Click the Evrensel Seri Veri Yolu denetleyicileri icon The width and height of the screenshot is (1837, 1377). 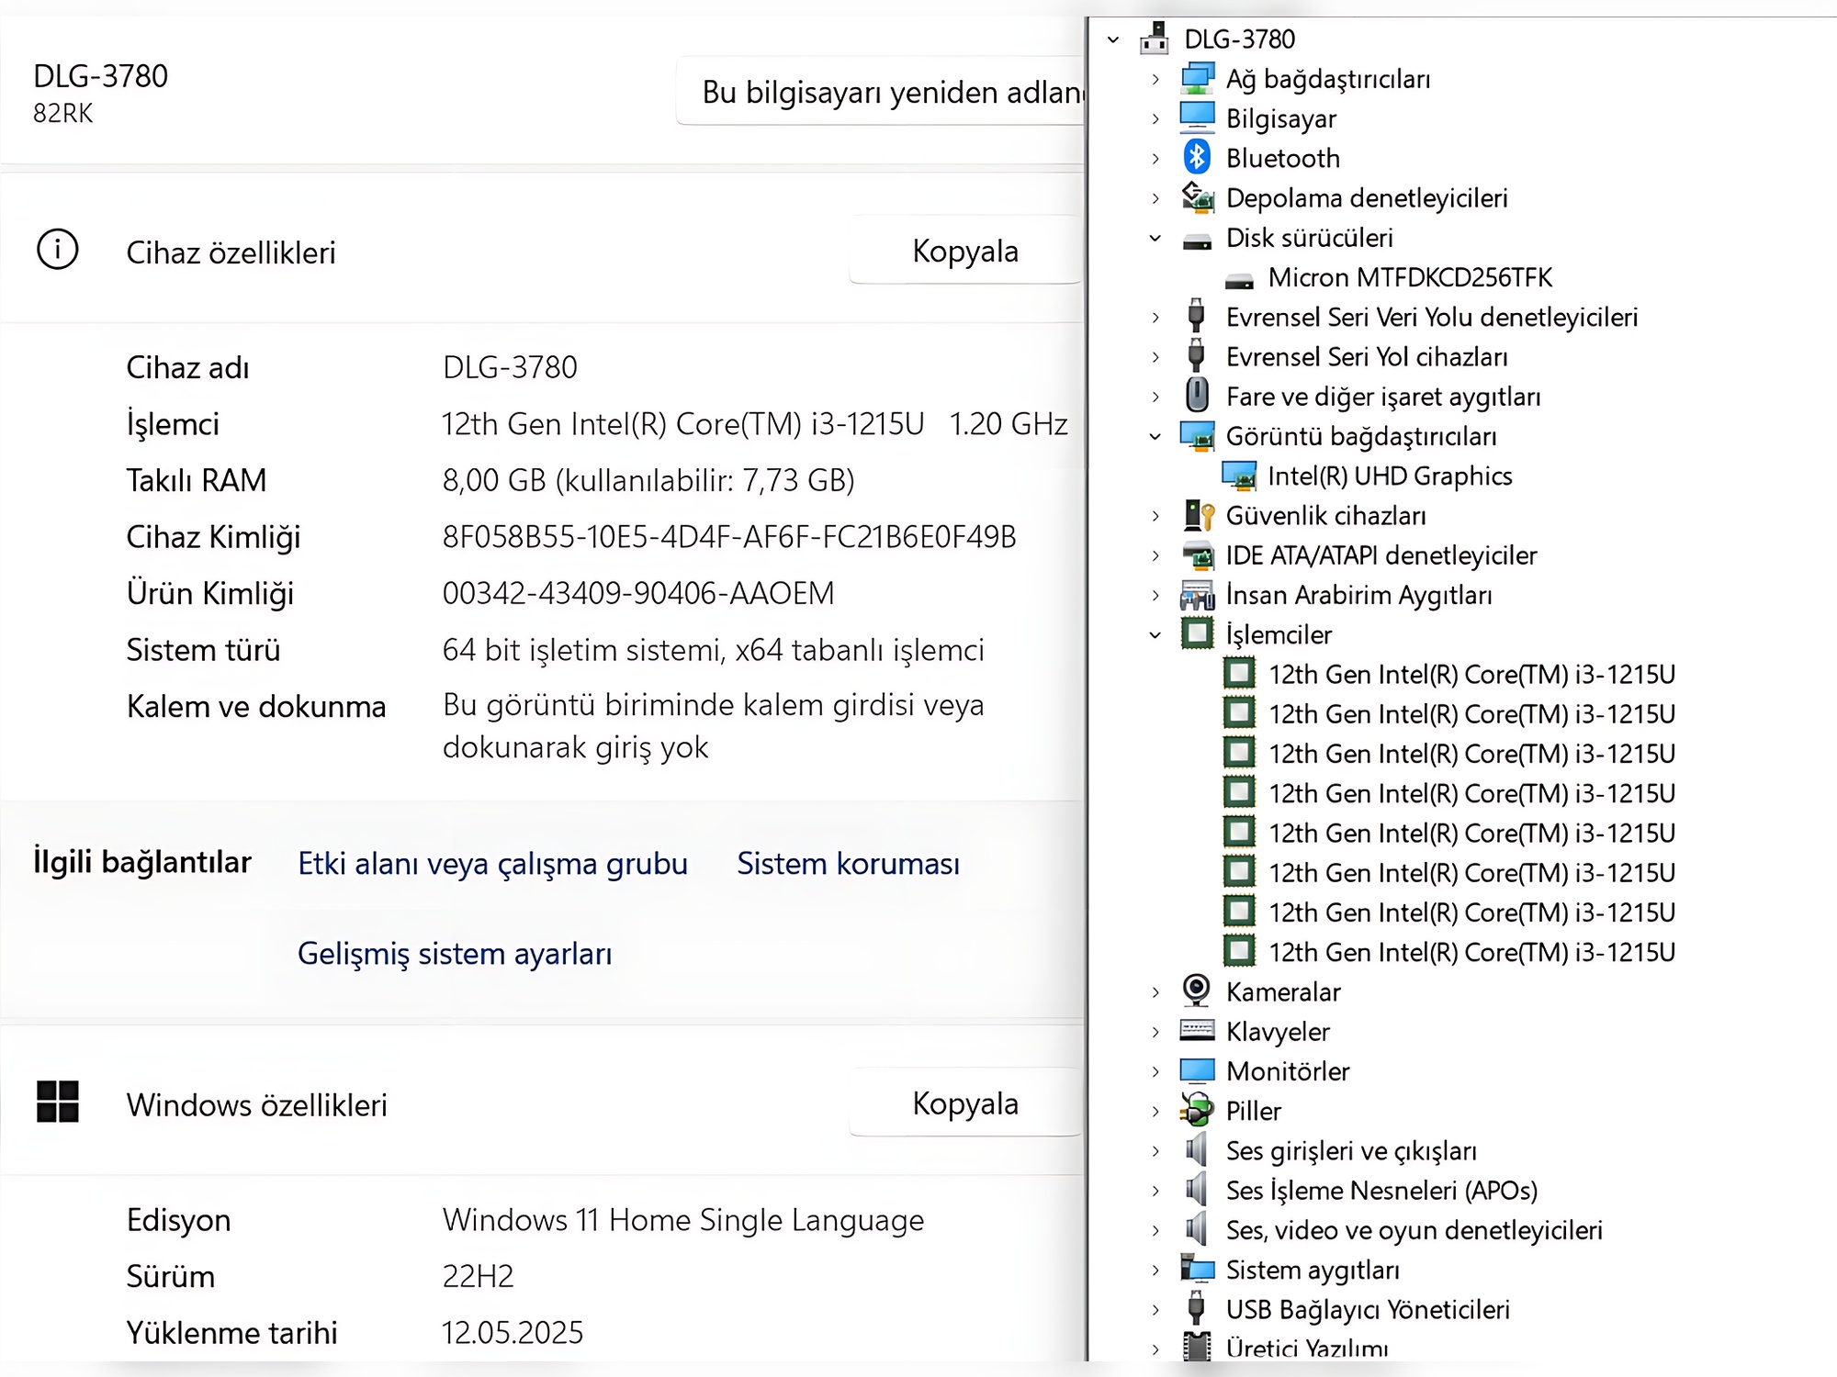(x=1196, y=317)
